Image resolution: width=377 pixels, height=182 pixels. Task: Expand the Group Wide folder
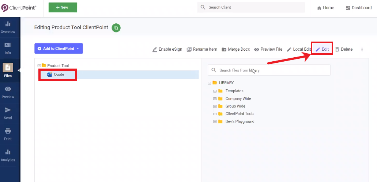(x=215, y=107)
